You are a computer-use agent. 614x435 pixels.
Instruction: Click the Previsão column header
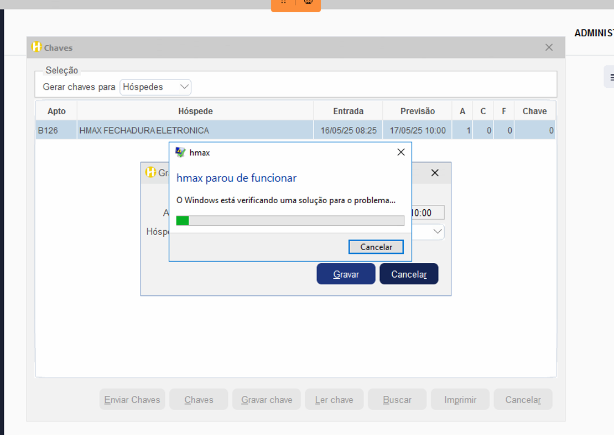coord(418,111)
